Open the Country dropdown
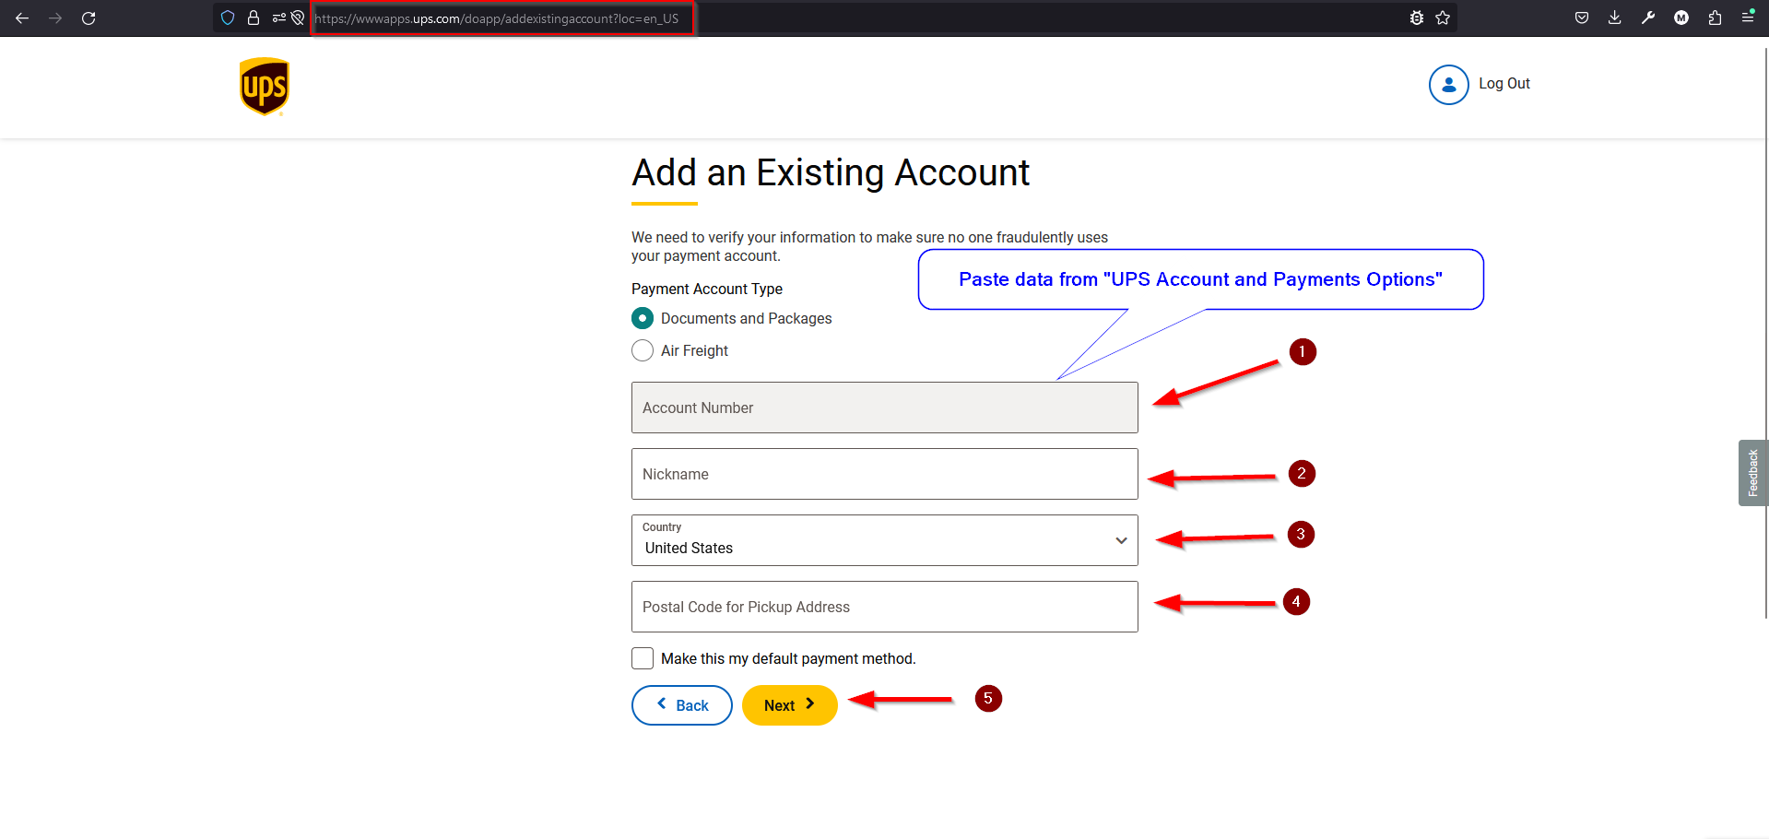 [x=885, y=540]
